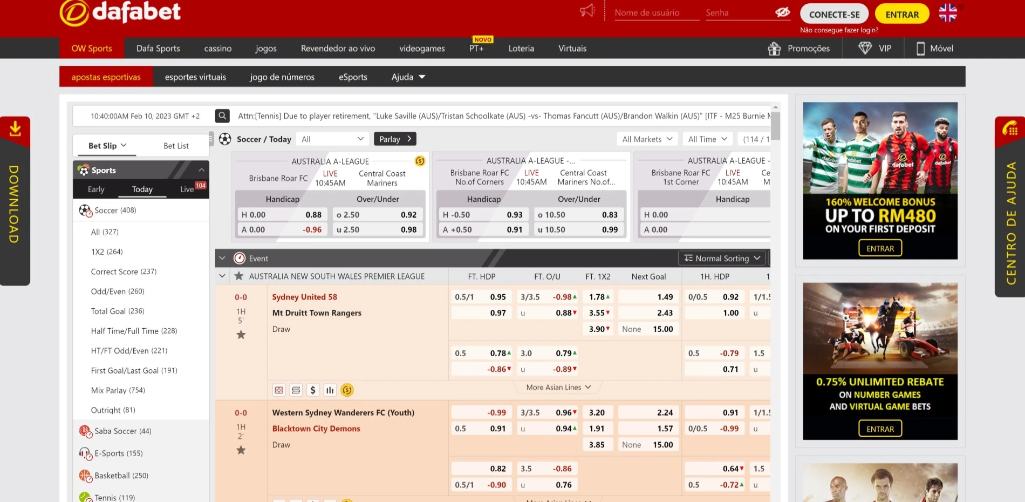Click the gold coin icon on Brisbane Roar card
Image resolution: width=1025 pixels, height=502 pixels.
[420, 161]
